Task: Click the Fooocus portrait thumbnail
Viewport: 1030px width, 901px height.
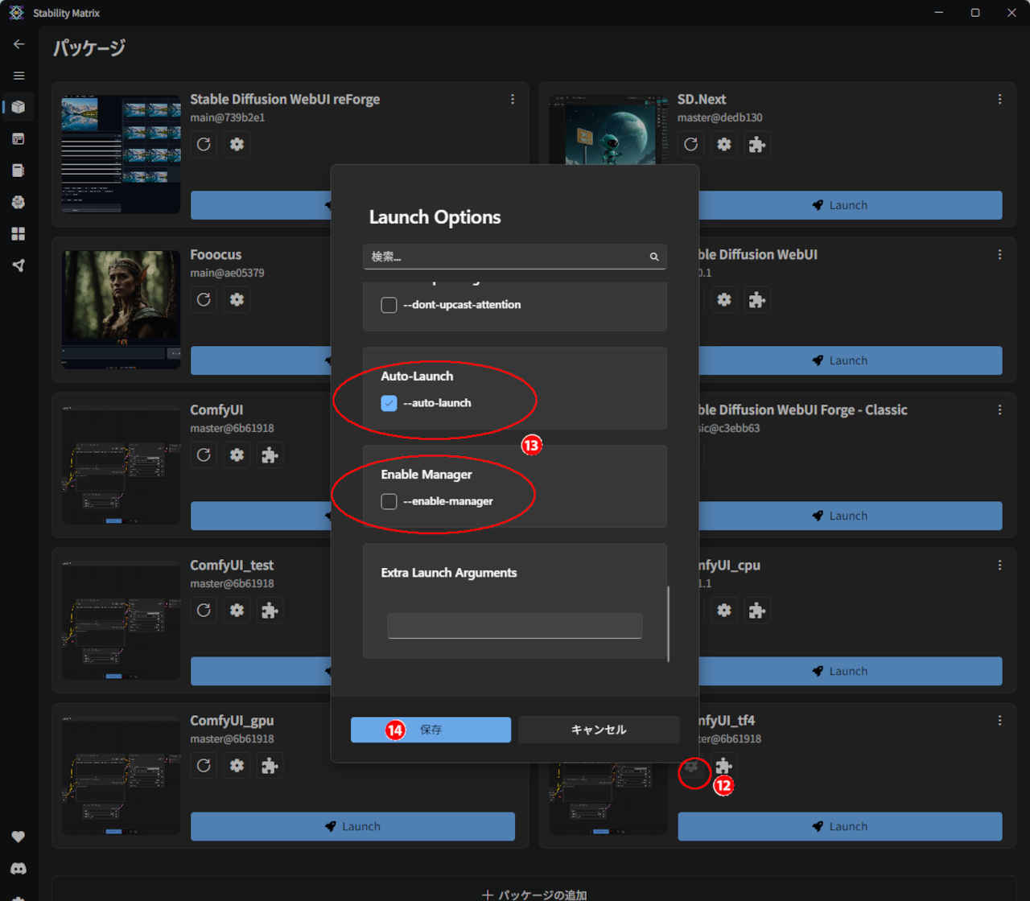Action: coord(121,310)
